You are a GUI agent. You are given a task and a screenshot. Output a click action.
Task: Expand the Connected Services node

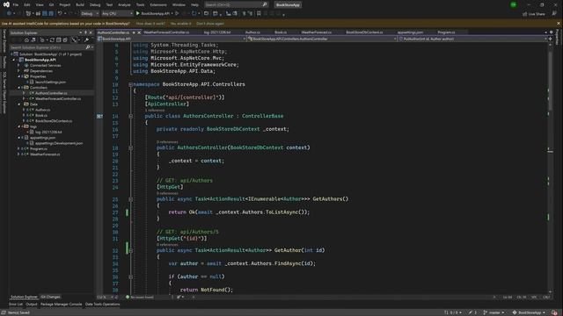(x=19, y=65)
